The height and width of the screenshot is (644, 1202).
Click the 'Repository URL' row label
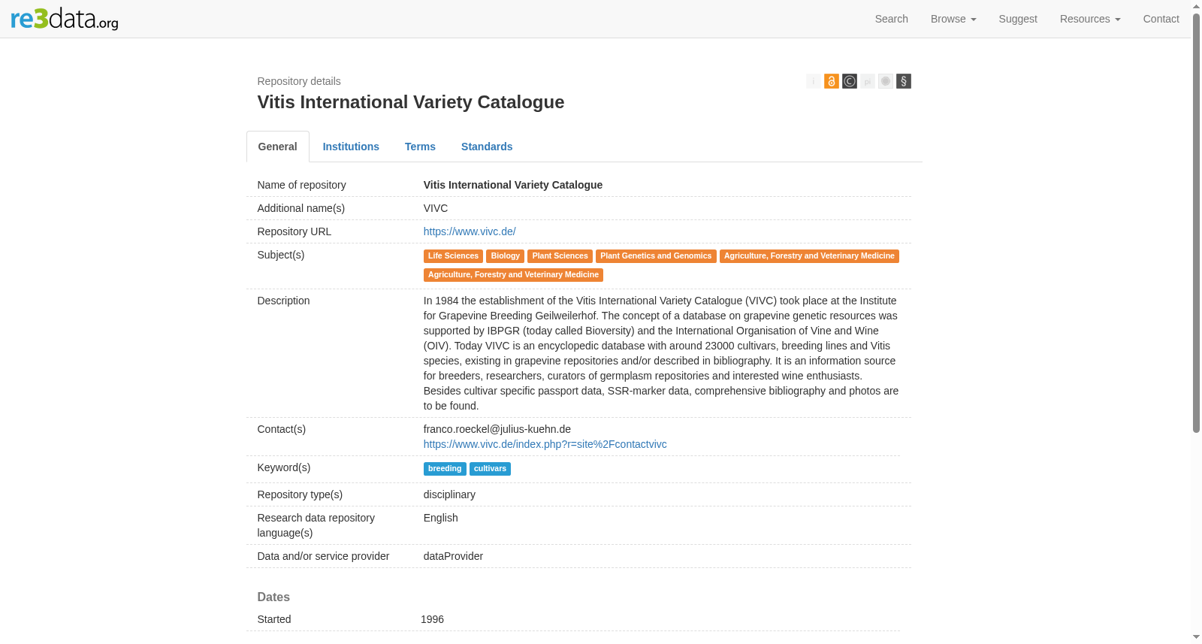[294, 231]
